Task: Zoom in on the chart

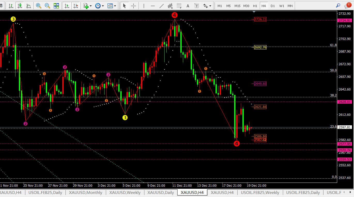Action: (39, 6)
